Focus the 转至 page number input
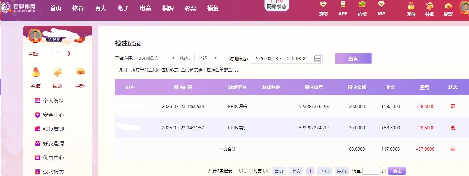 point(371,171)
